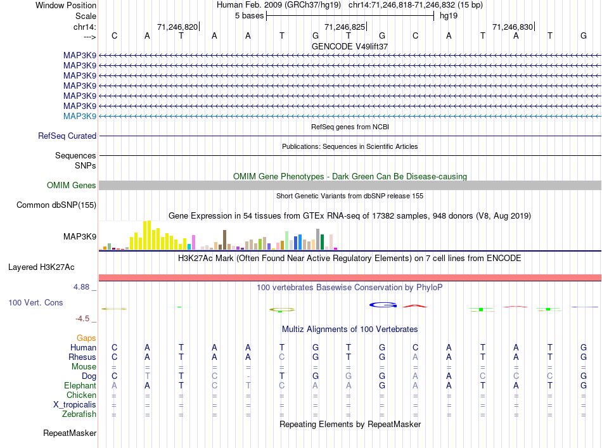Select the Zebrafish species label
Screen dimensions: 602x448
tap(79, 414)
